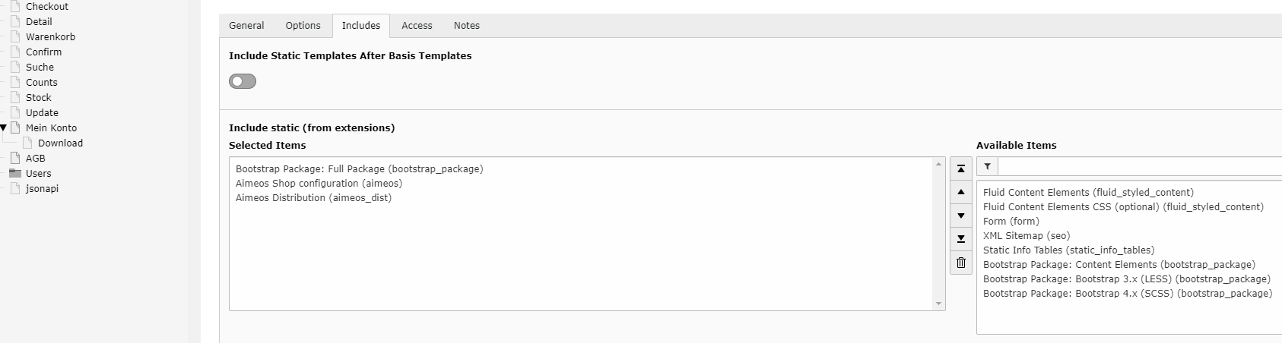The width and height of the screenshot is (1282, 343).
Task: Toggle Include Static Templates After Basis Templates
Action: pos(243,81)
